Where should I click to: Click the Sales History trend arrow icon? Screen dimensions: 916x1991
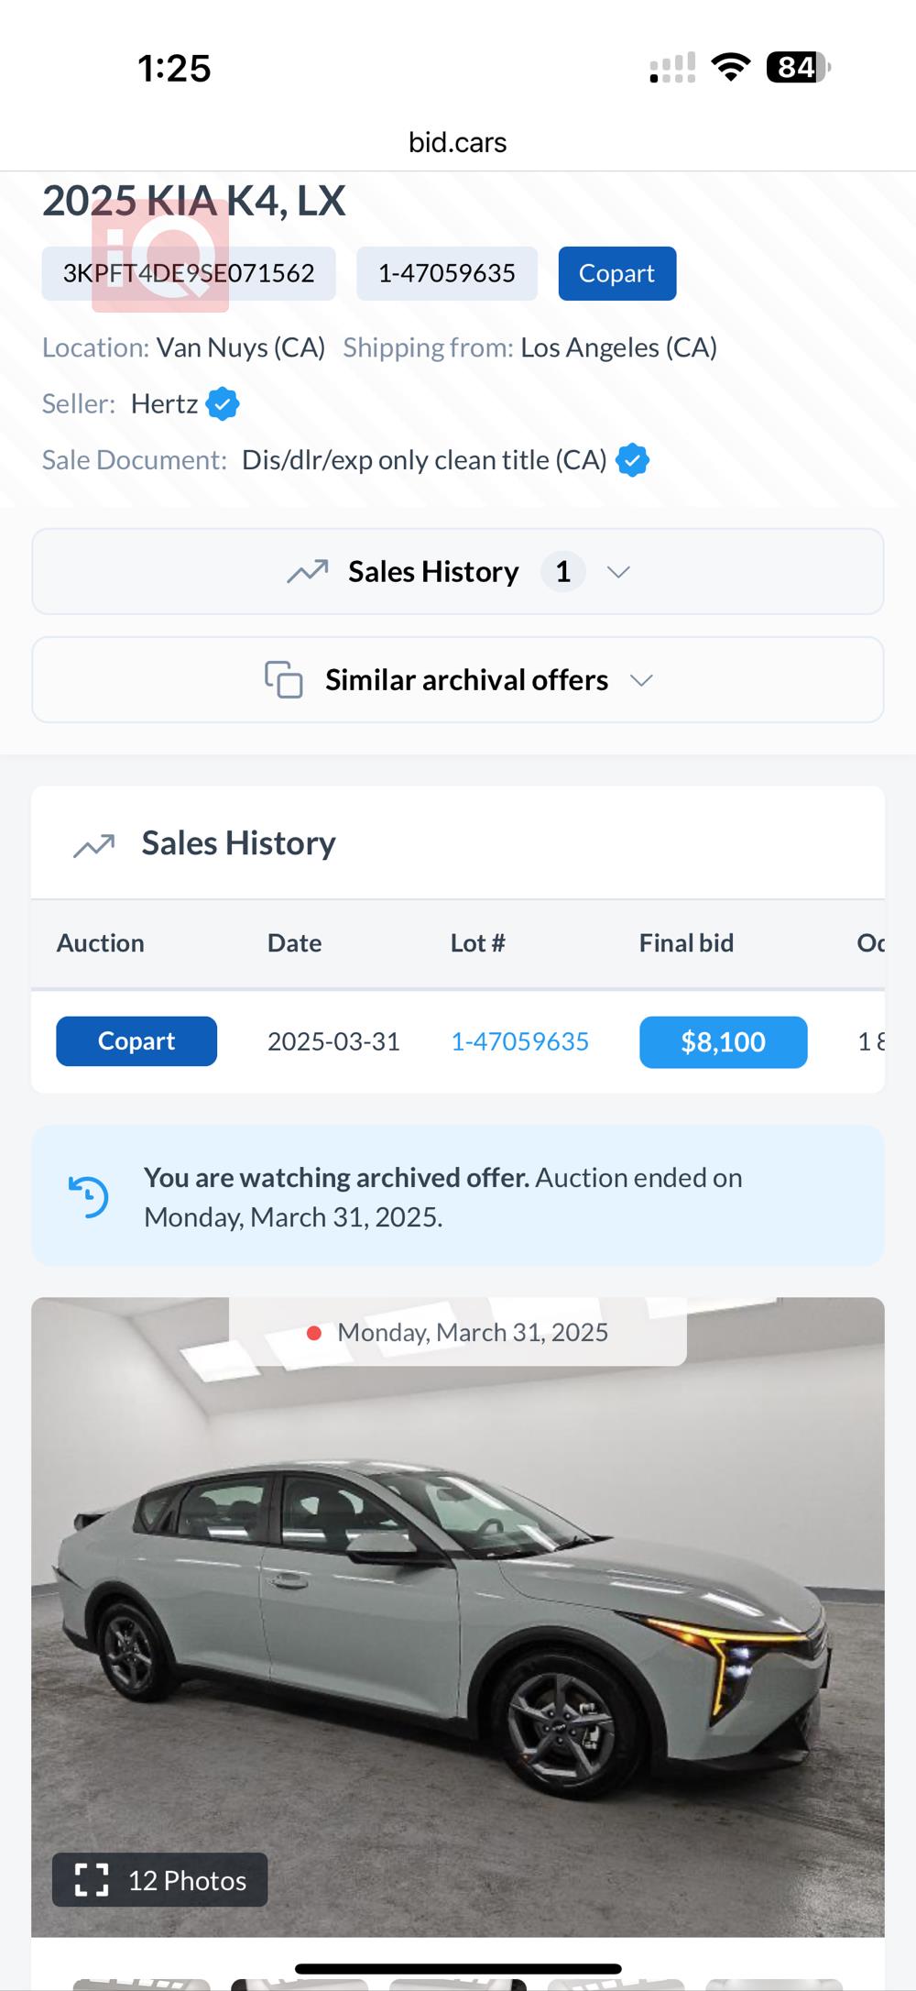(308, 572)
